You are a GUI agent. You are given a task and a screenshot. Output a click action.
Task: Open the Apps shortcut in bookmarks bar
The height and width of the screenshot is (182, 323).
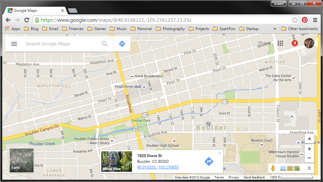(x=12, y=29)
